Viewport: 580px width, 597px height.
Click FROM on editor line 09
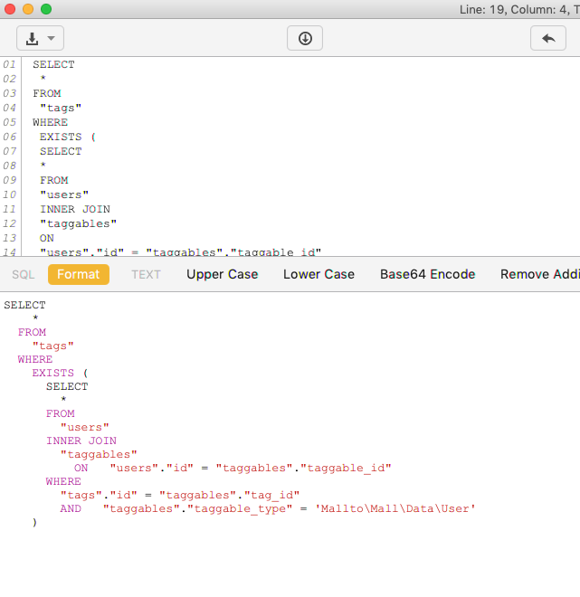[54, 180]
